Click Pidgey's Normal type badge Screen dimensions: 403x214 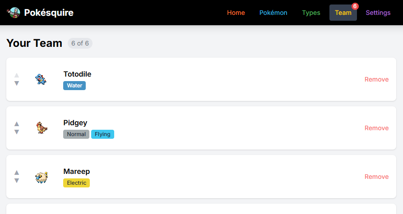point(76,134)
